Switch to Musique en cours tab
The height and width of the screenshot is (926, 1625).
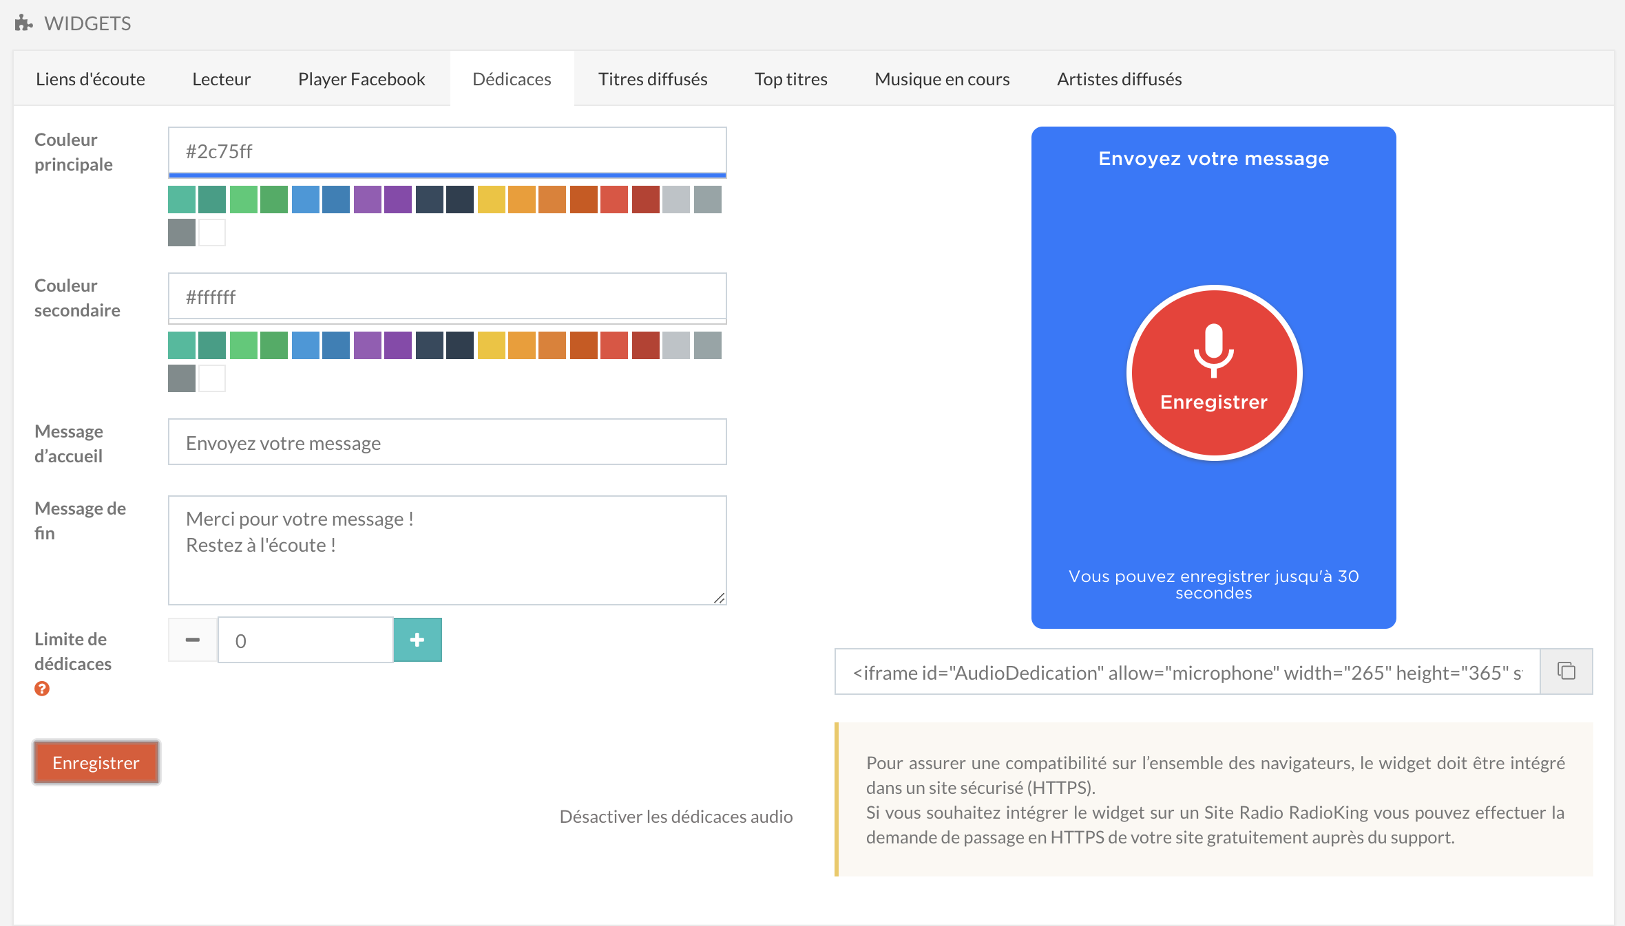tap(942, 79)
